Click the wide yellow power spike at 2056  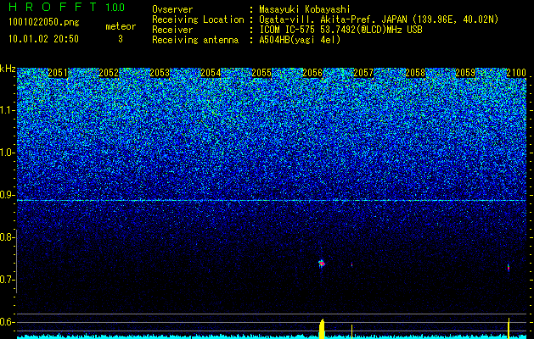pos(322,329)
